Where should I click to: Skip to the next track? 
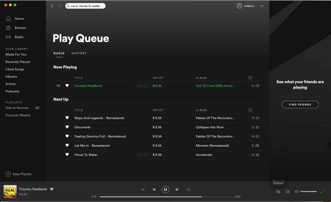pos(177,189)
